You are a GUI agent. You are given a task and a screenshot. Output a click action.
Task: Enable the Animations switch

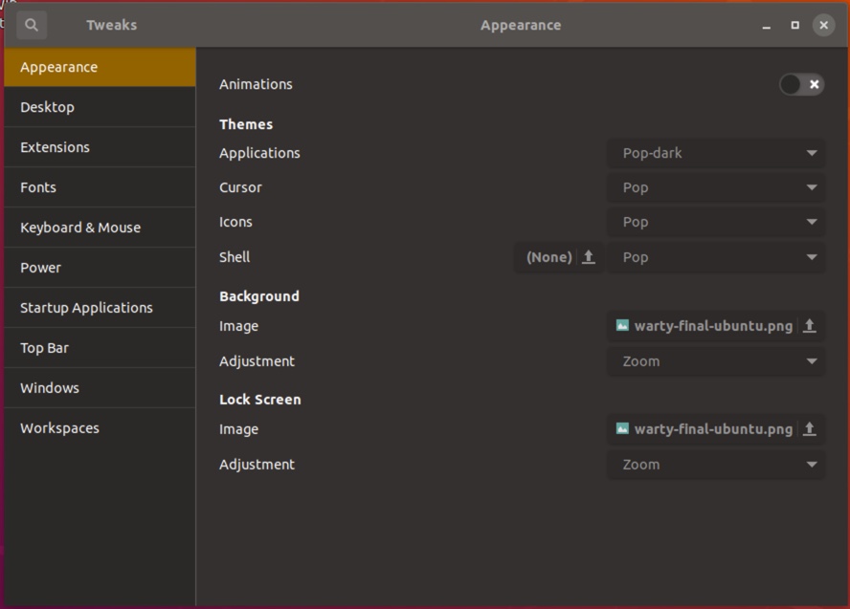pos(801,84)
